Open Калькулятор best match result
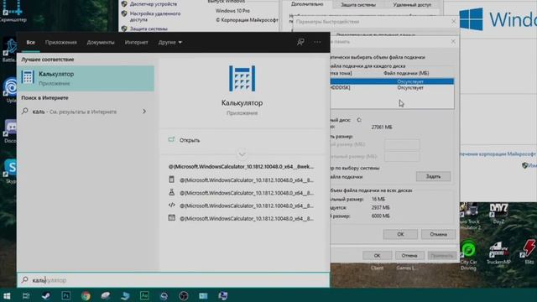Viewport: 537px width, 302px height. coord(86,78)
